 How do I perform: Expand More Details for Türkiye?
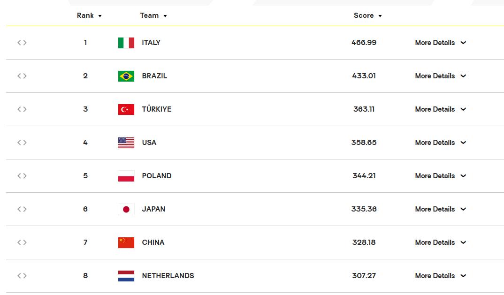[x=440, y=109]
